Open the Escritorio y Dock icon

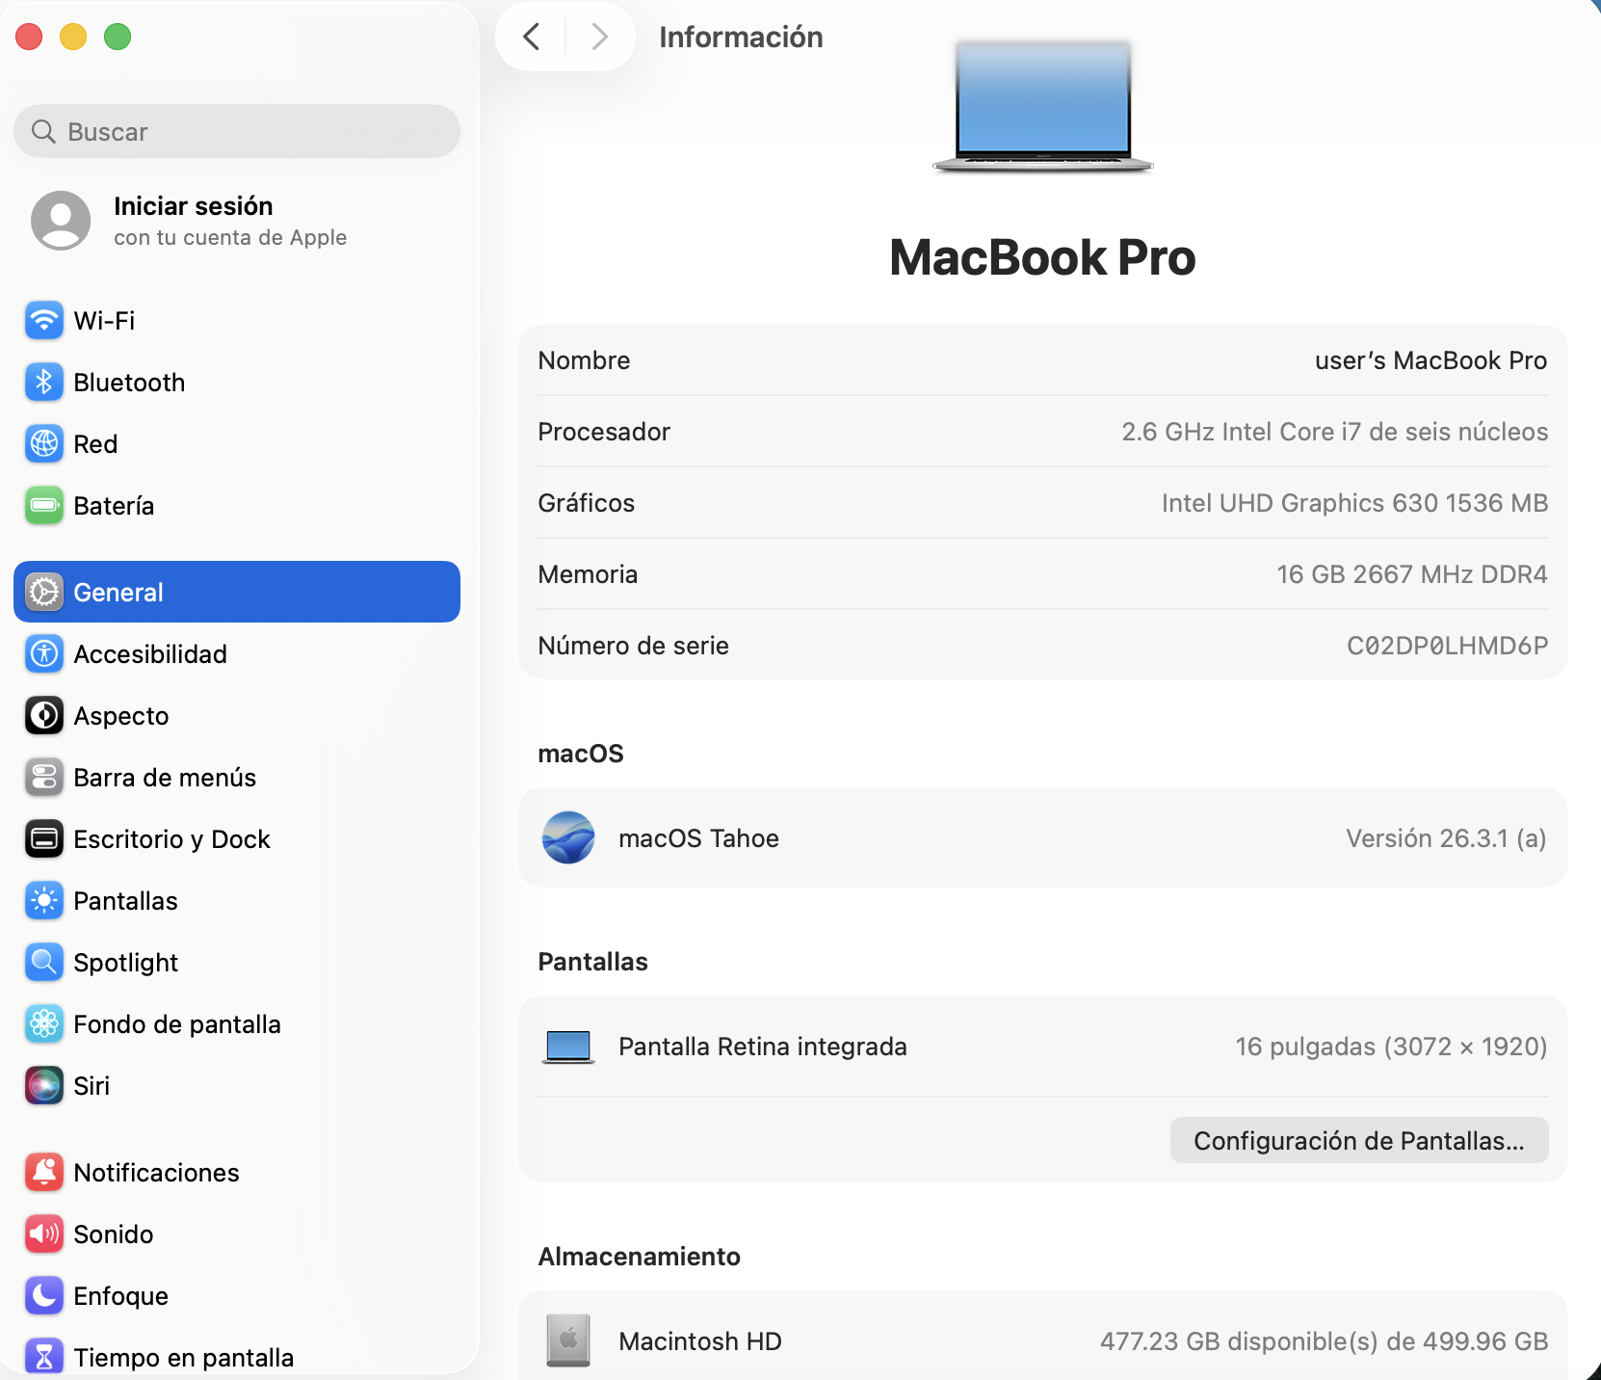[44, 839]
